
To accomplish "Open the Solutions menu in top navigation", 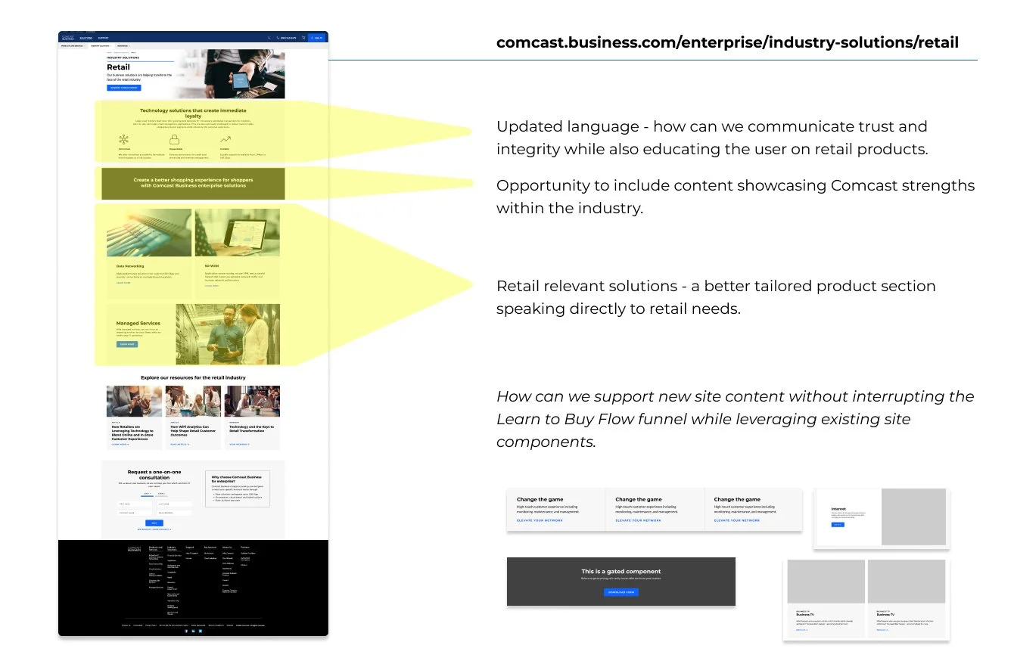I will pyautogui.click(x=86, y=38).
